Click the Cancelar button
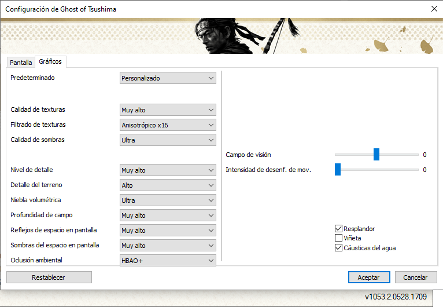The image size is (443, 307). [x=416, y=277]
